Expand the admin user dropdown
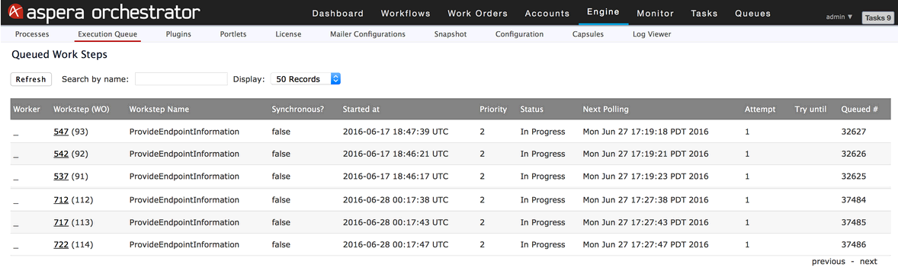The height and width of the screenshot is (277, 898). click(839, 18)
